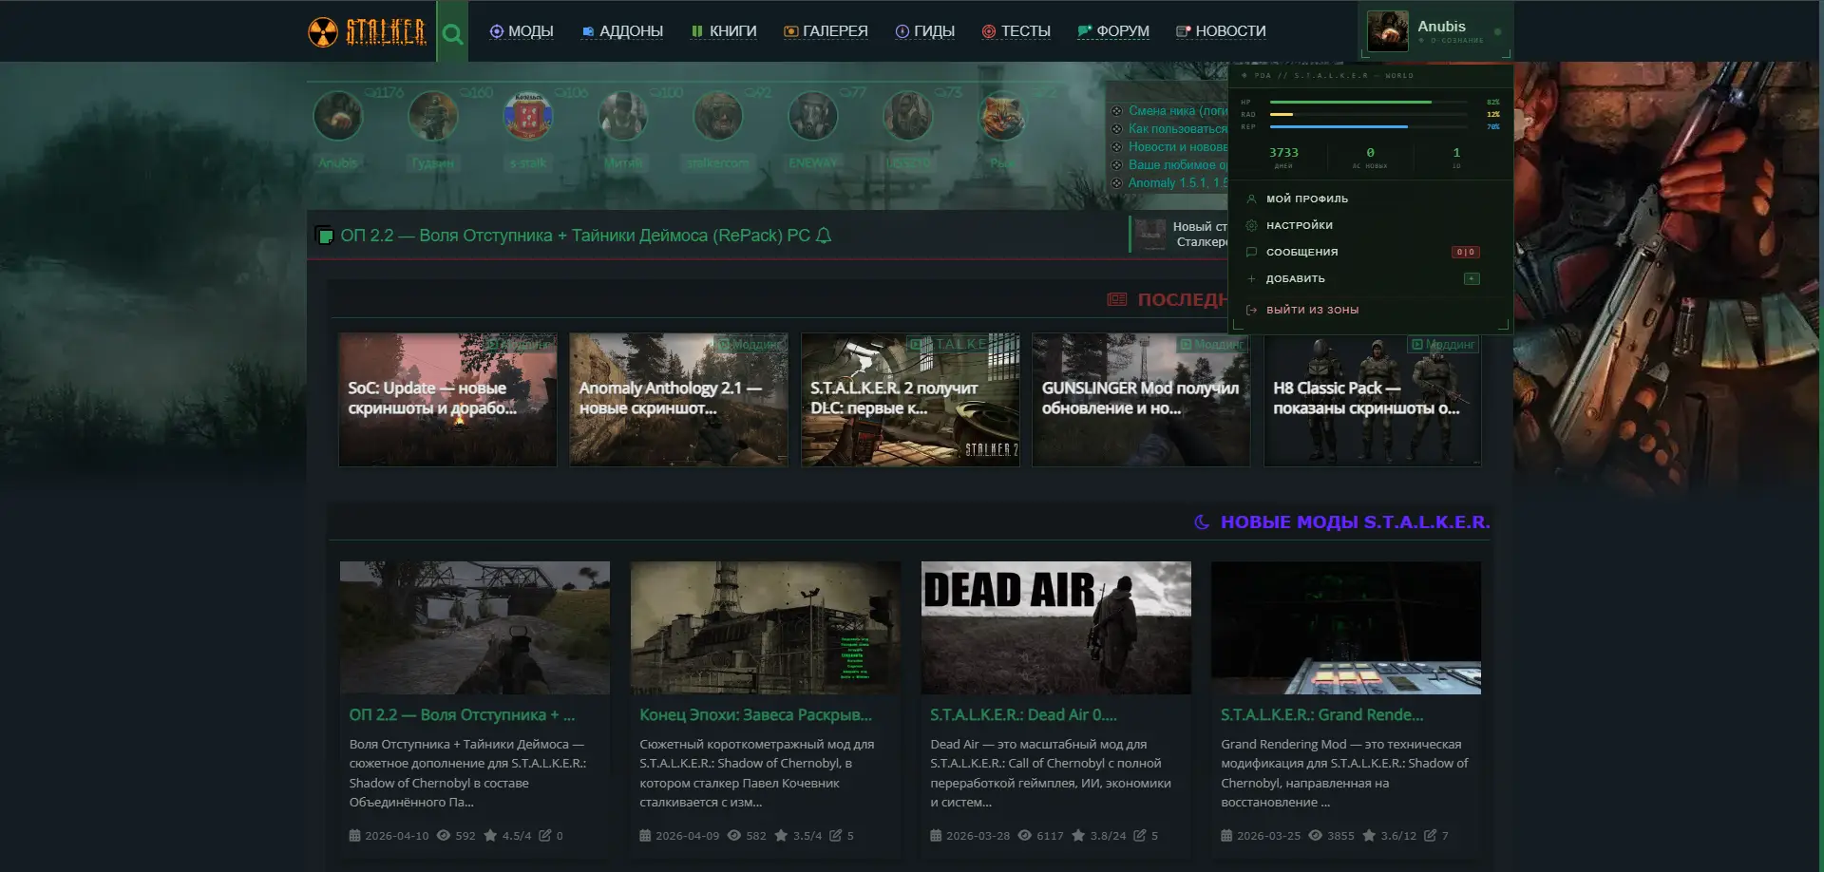Click the speech bubble Сообщения icon
Image resolution: width=1824 pixels, height=872 pixels.
(1251, 252)
